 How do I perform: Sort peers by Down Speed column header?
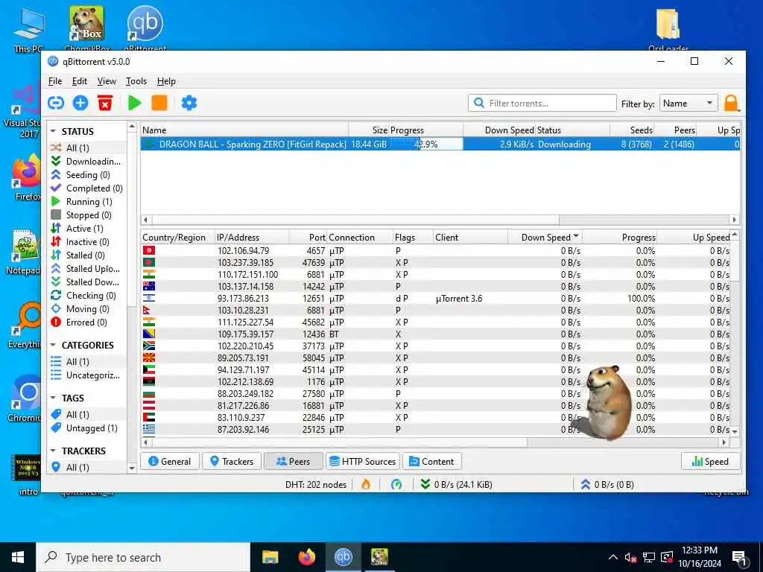coord(545,238)
